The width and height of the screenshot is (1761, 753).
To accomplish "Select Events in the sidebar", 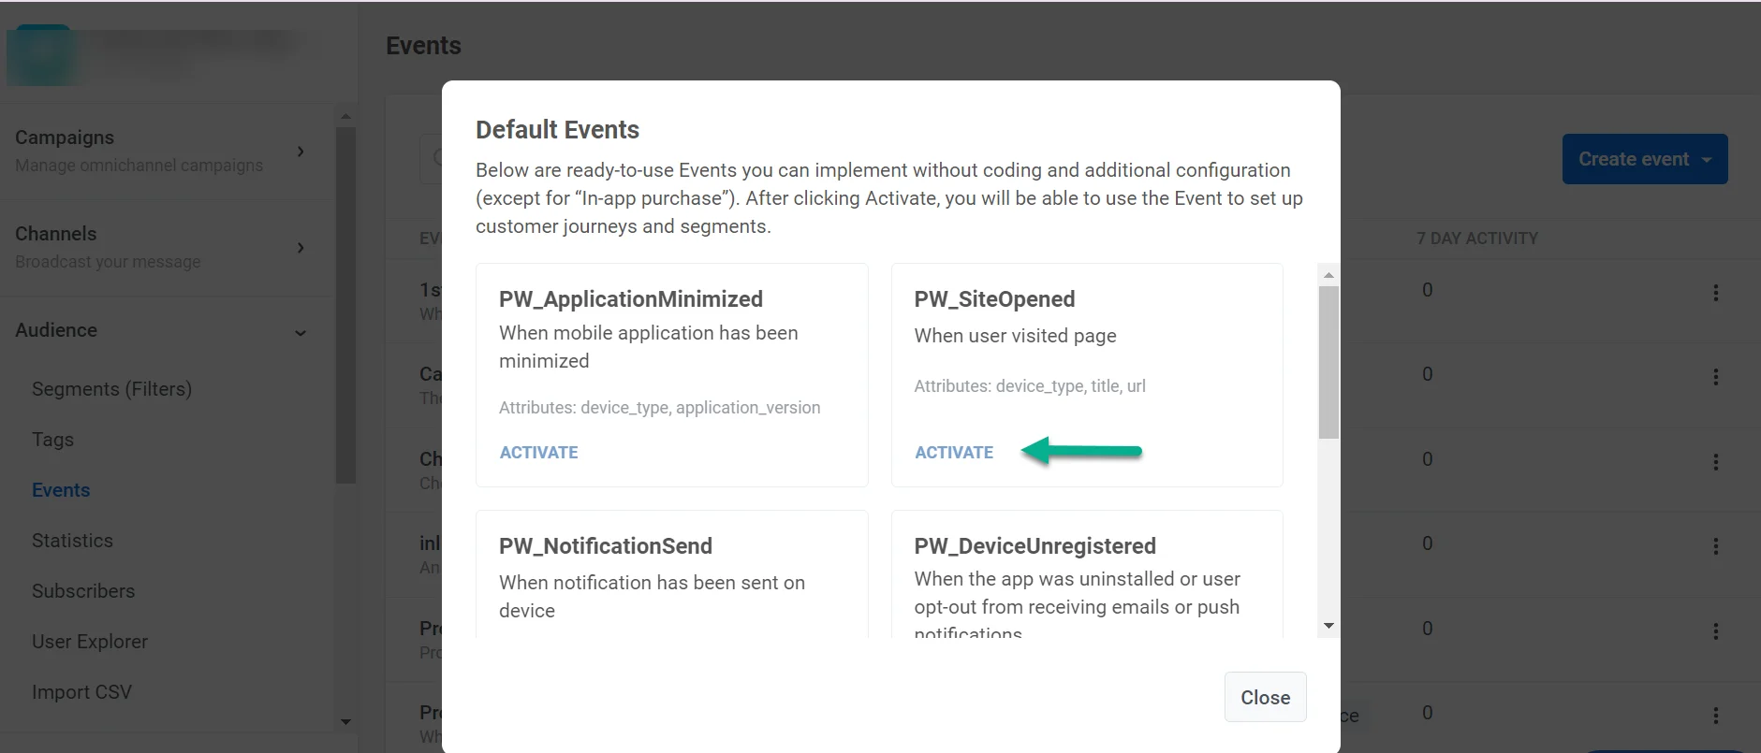I will tap(61, 490).
